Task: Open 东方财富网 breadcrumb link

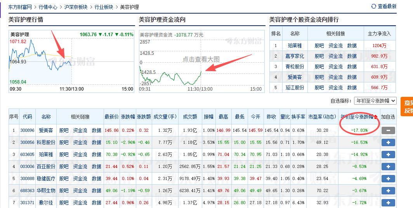Action: [20, 7]
